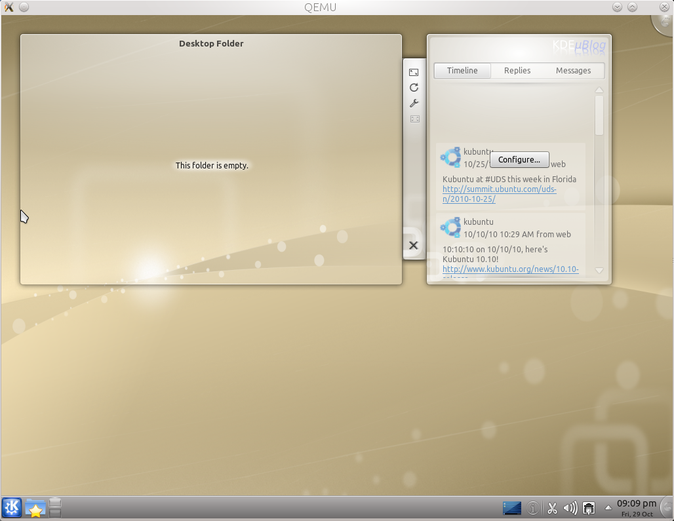Open the starred folder icon in the panel
674x521 pixels.
click(35, 508)
